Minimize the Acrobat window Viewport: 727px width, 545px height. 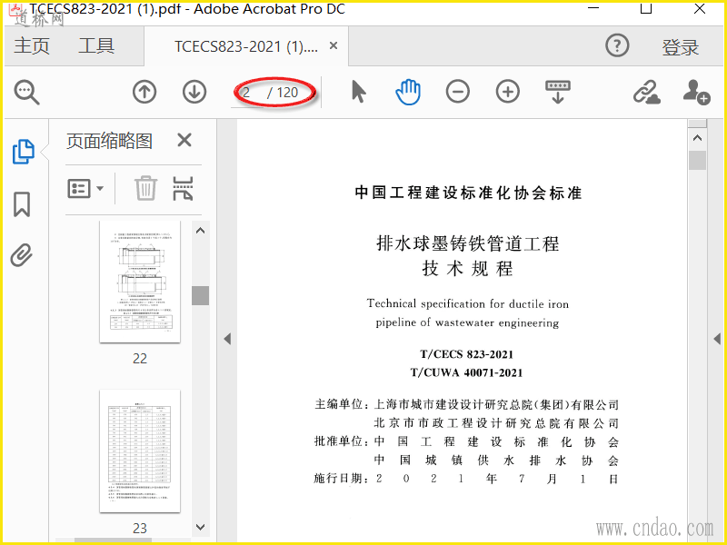pos(593,8)
